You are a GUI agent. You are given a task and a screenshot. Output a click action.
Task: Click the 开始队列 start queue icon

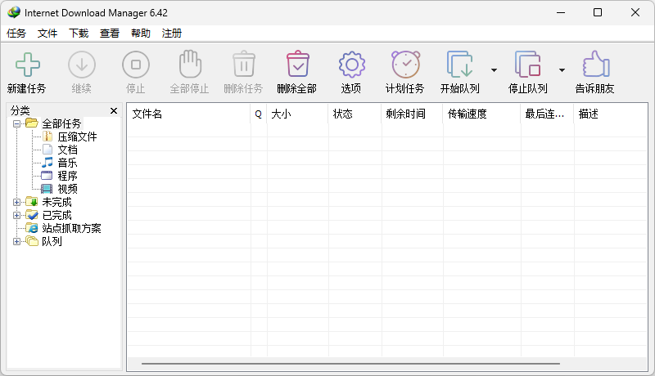click(459, 65)
